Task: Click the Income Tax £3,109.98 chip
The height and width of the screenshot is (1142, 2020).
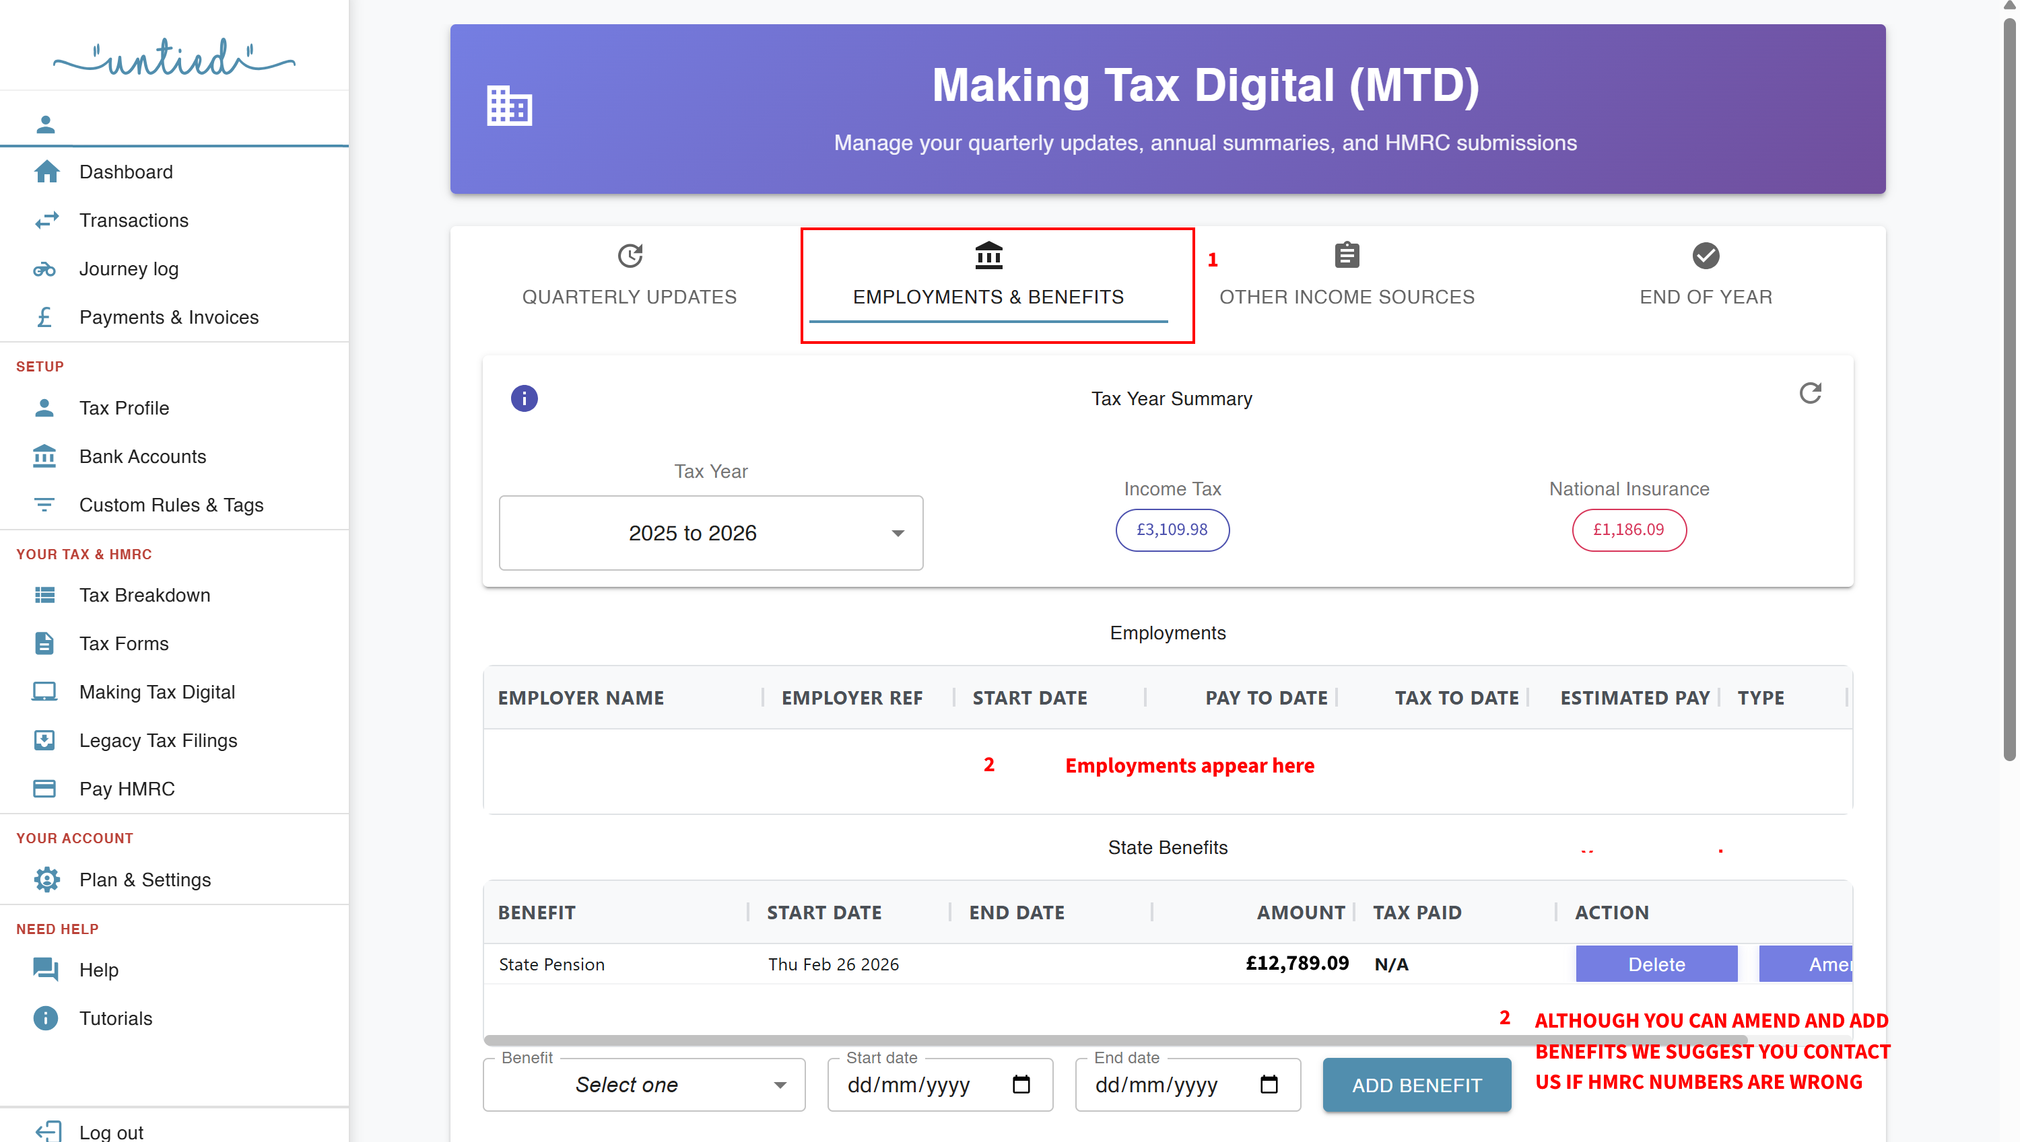Action: coord(1172,530)
